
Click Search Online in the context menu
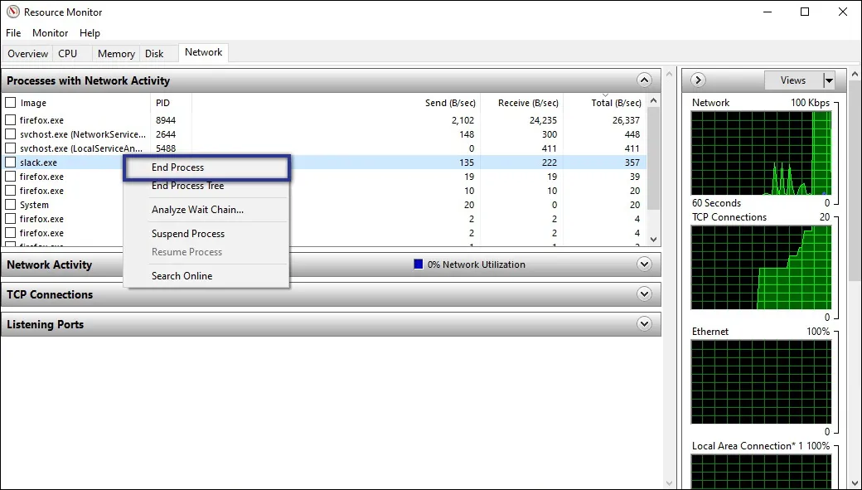[182, 276]
